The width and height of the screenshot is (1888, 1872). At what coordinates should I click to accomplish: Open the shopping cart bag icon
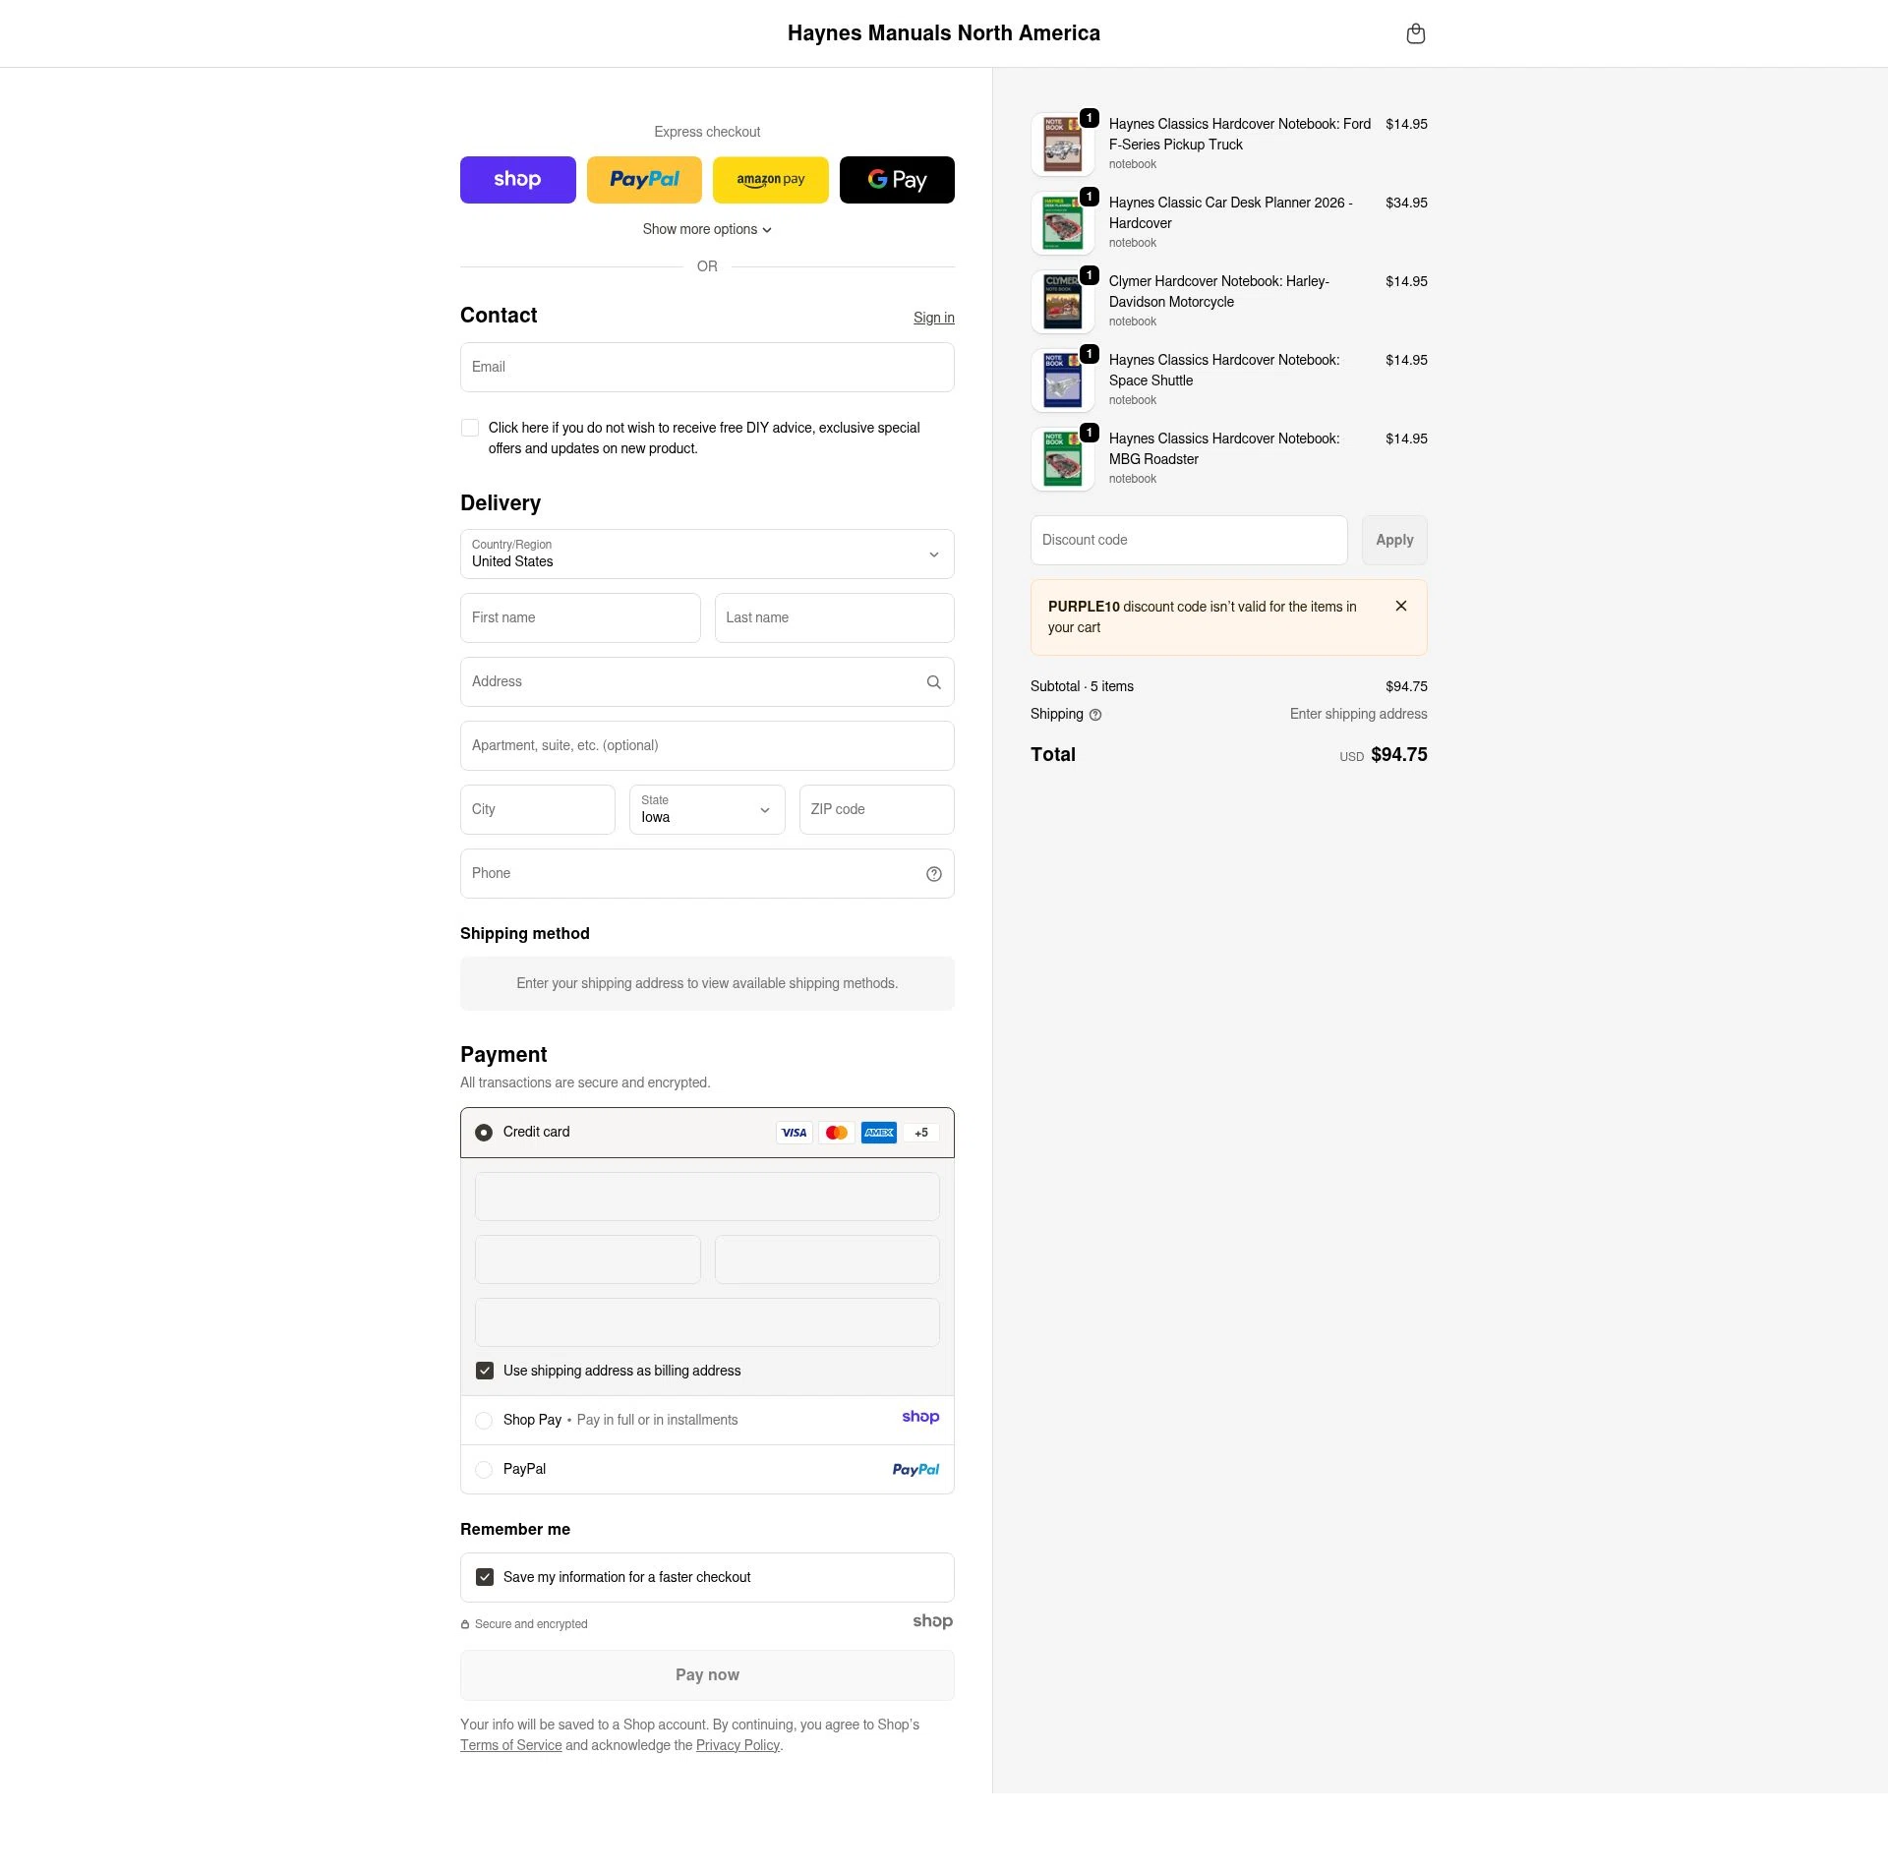[x=1416, y=32]
